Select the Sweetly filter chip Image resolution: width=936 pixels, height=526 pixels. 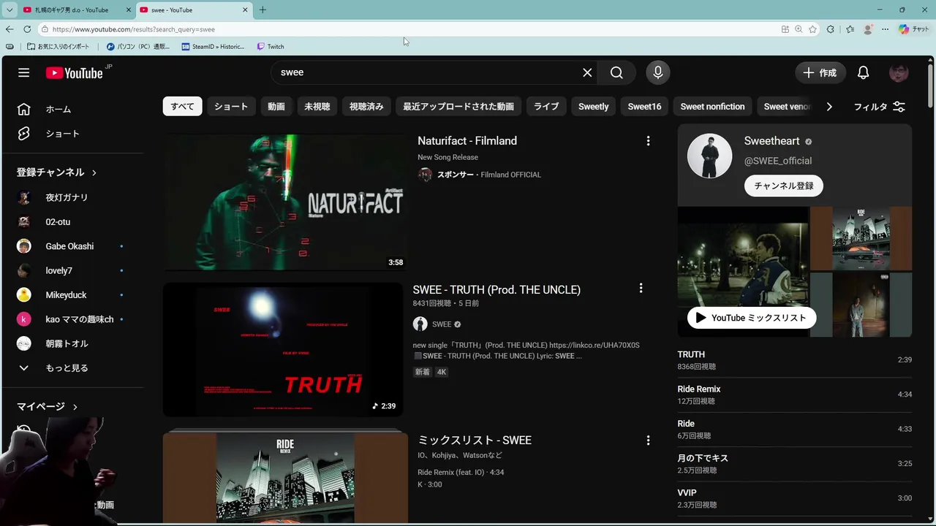[593, 107]
